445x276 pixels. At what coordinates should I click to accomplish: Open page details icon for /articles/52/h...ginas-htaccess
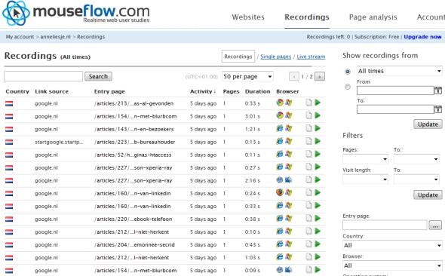(308, 154)
